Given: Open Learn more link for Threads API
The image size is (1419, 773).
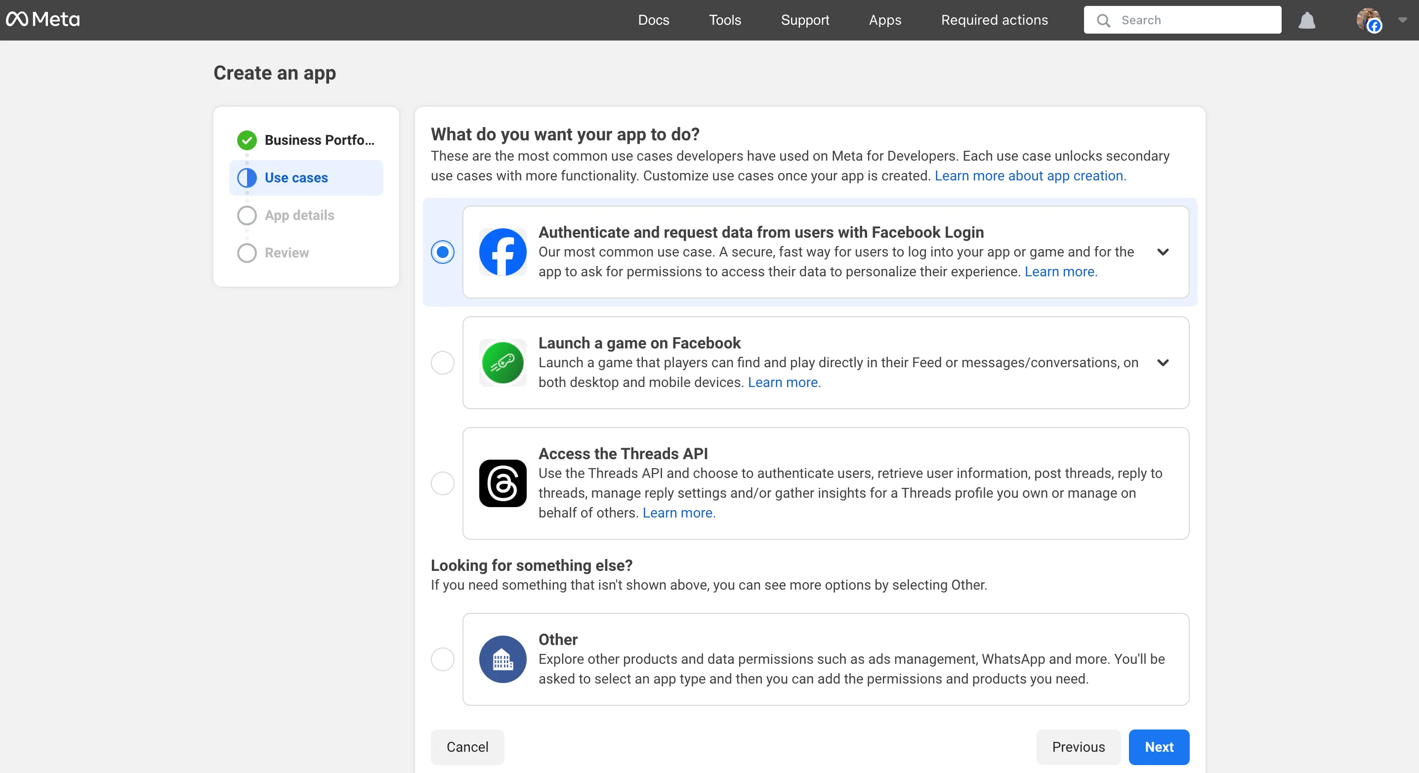Looking at the screenshot, I should [679, 513].
